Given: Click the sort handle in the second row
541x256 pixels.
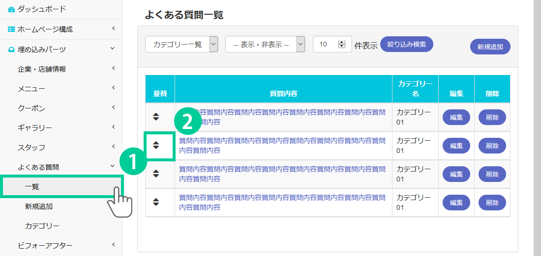Looking at the screenshot, I should pyautogui.click(x=156, y=145).
